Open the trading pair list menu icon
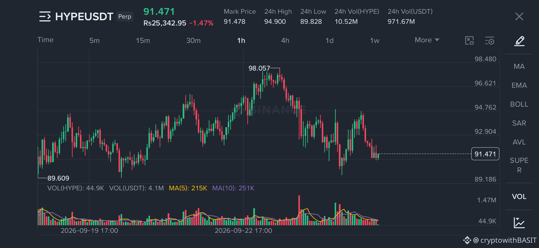 coord(45,16)
